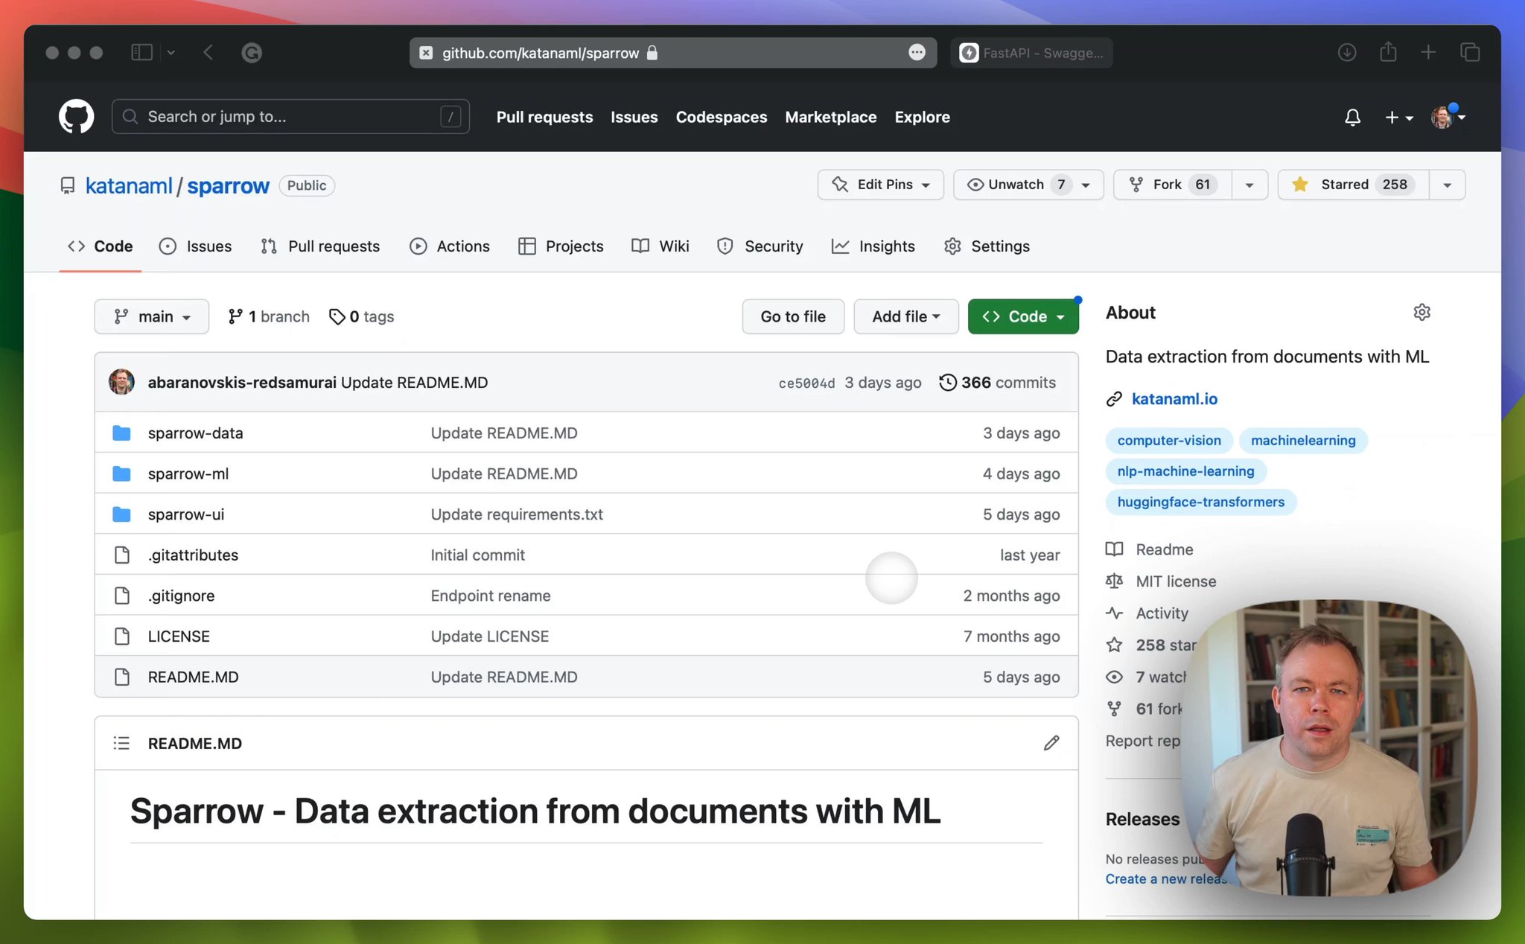Click the Insights graph icon
The width and height of the screenshot is (1525, 944).
841,246
